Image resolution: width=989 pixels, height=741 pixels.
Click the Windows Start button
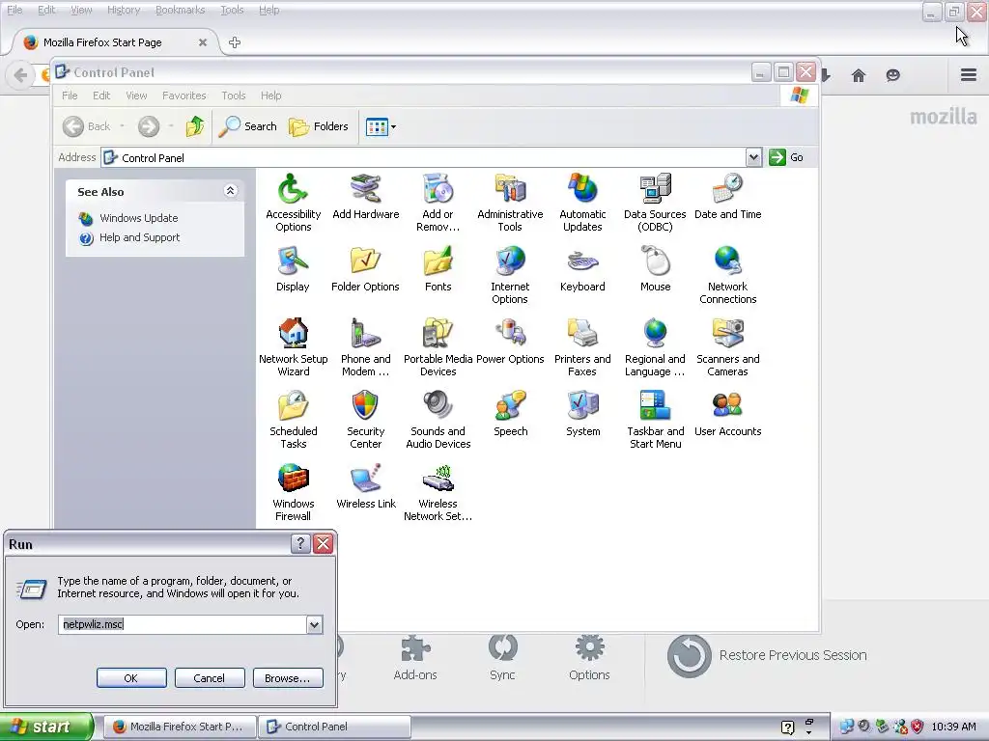pyautogui.click(x=46, y=727)
